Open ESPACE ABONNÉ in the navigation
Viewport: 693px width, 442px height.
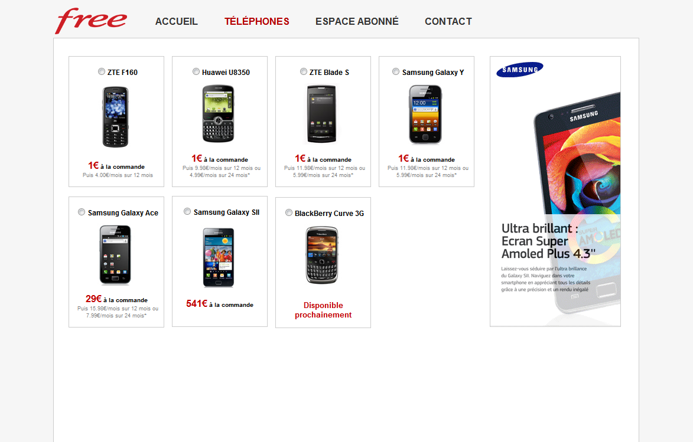tap(357, 21)
